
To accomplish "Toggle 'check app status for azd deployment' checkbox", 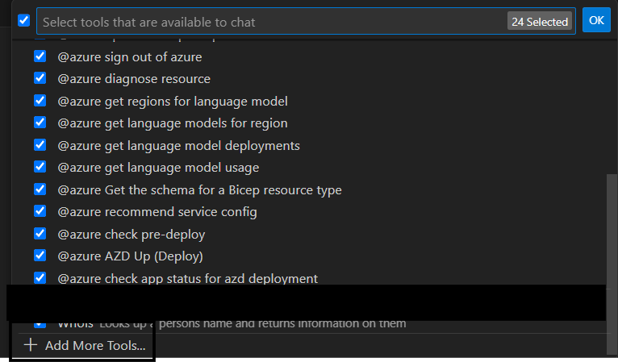I will (x=40, y=277).
